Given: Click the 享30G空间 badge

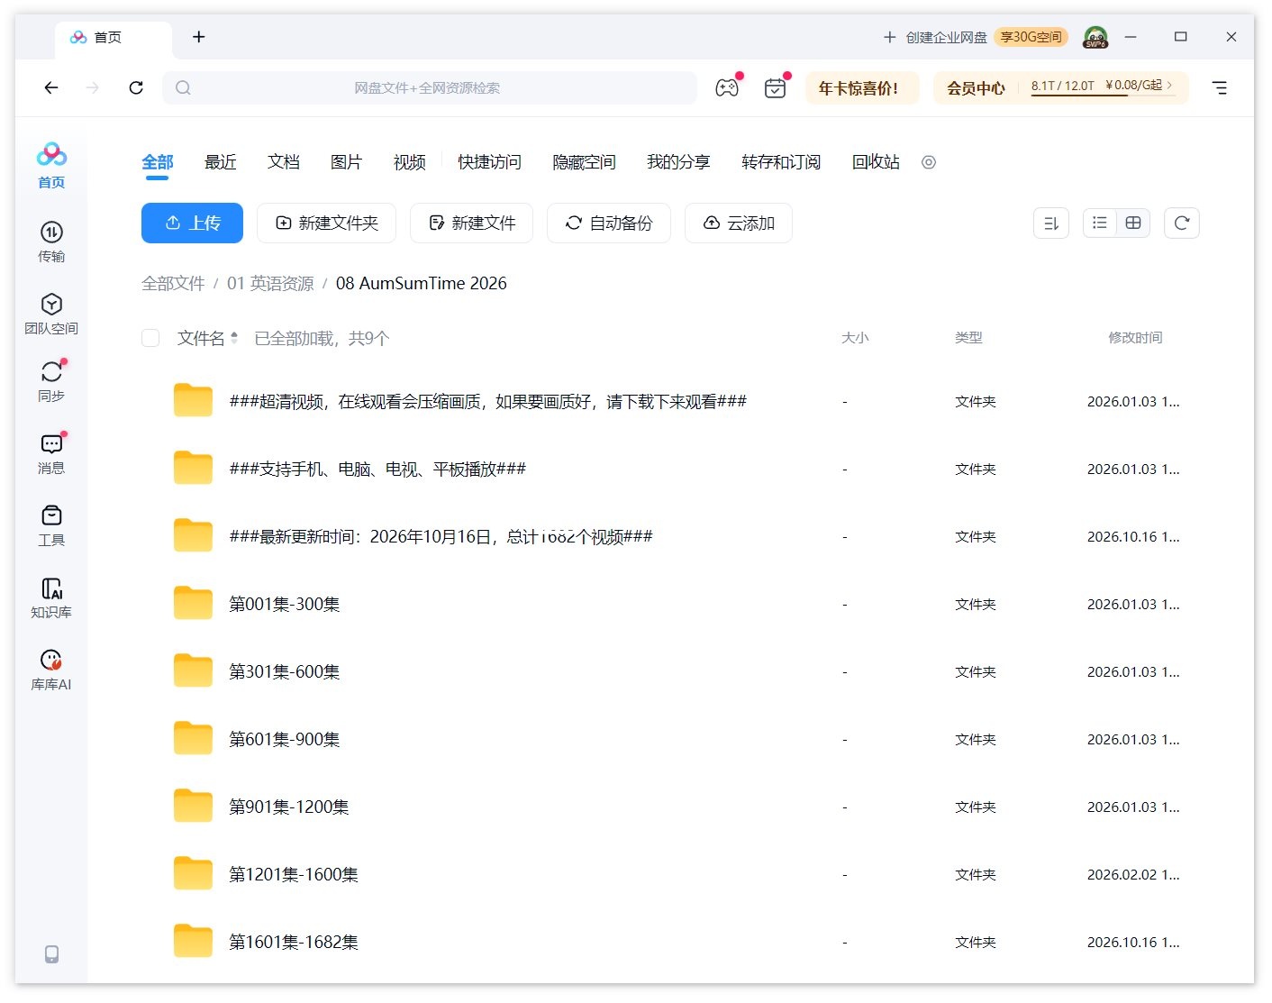Looking at the screenshot, I should click(1031, 37).
